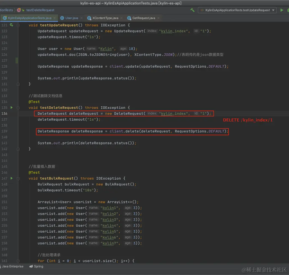
Task: Close the GetRequest.java editor tab
Action: (159, 18)
